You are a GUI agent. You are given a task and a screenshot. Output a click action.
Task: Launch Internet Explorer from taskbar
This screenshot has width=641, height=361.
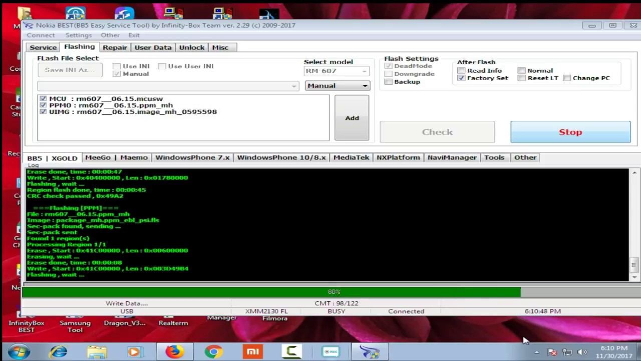point(58,352)
